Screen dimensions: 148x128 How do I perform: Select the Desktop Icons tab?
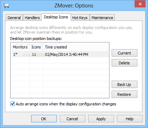tap(56, 17)
